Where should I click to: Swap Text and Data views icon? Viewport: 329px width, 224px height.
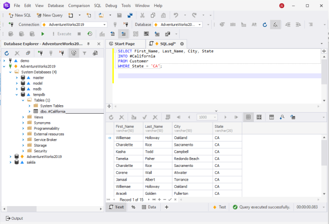point(133,207)
